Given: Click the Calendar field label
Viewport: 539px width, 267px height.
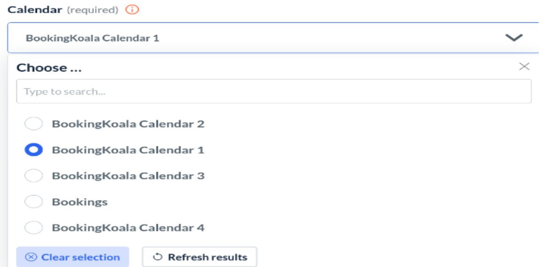Looking at the screenshot, I should (x=35, y=10).
